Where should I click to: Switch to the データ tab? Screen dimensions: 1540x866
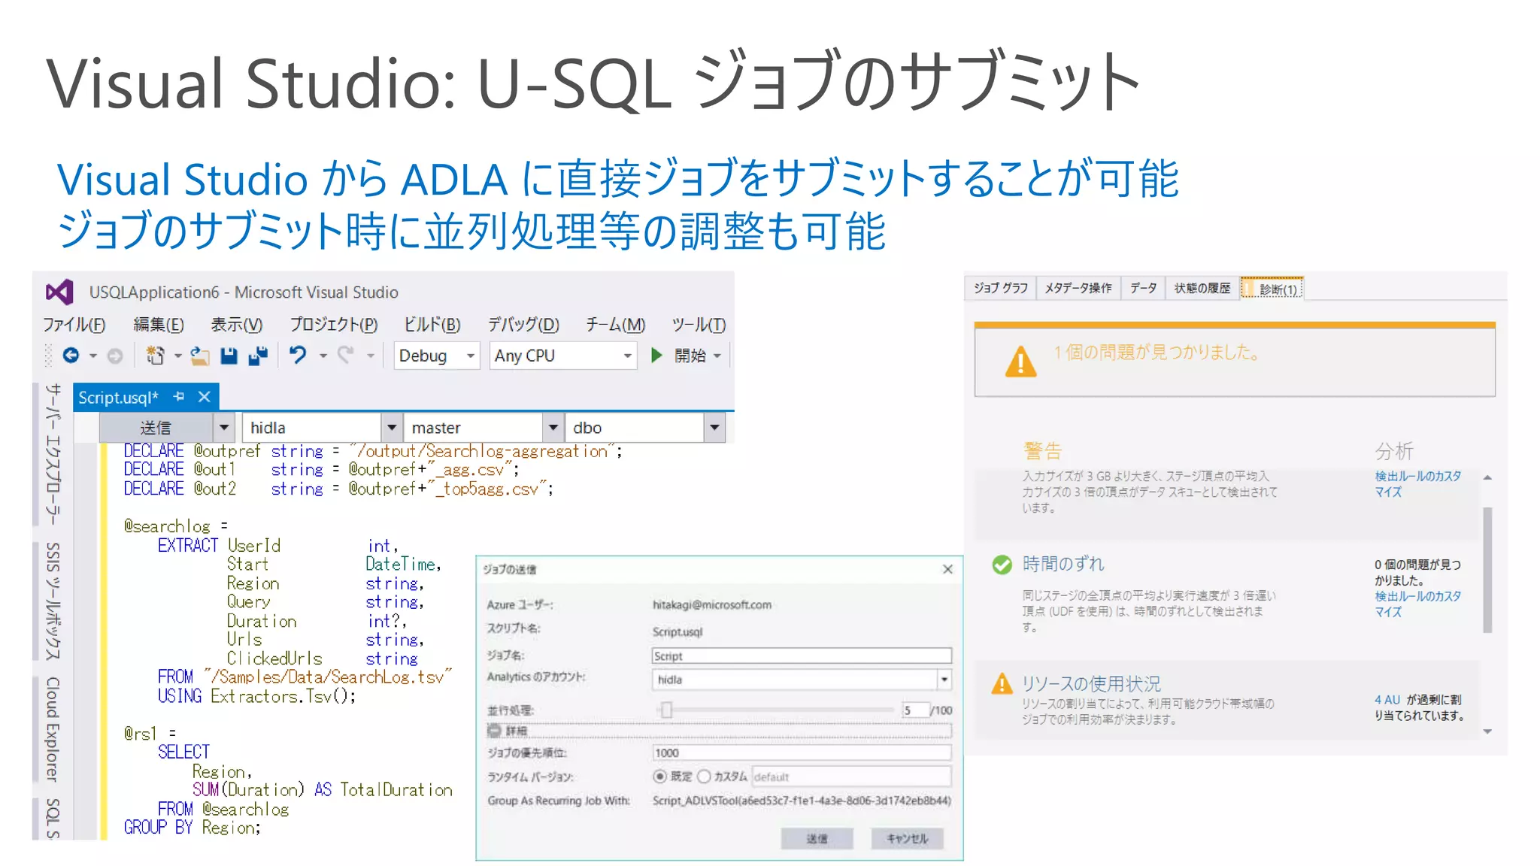click(1143, 288)
